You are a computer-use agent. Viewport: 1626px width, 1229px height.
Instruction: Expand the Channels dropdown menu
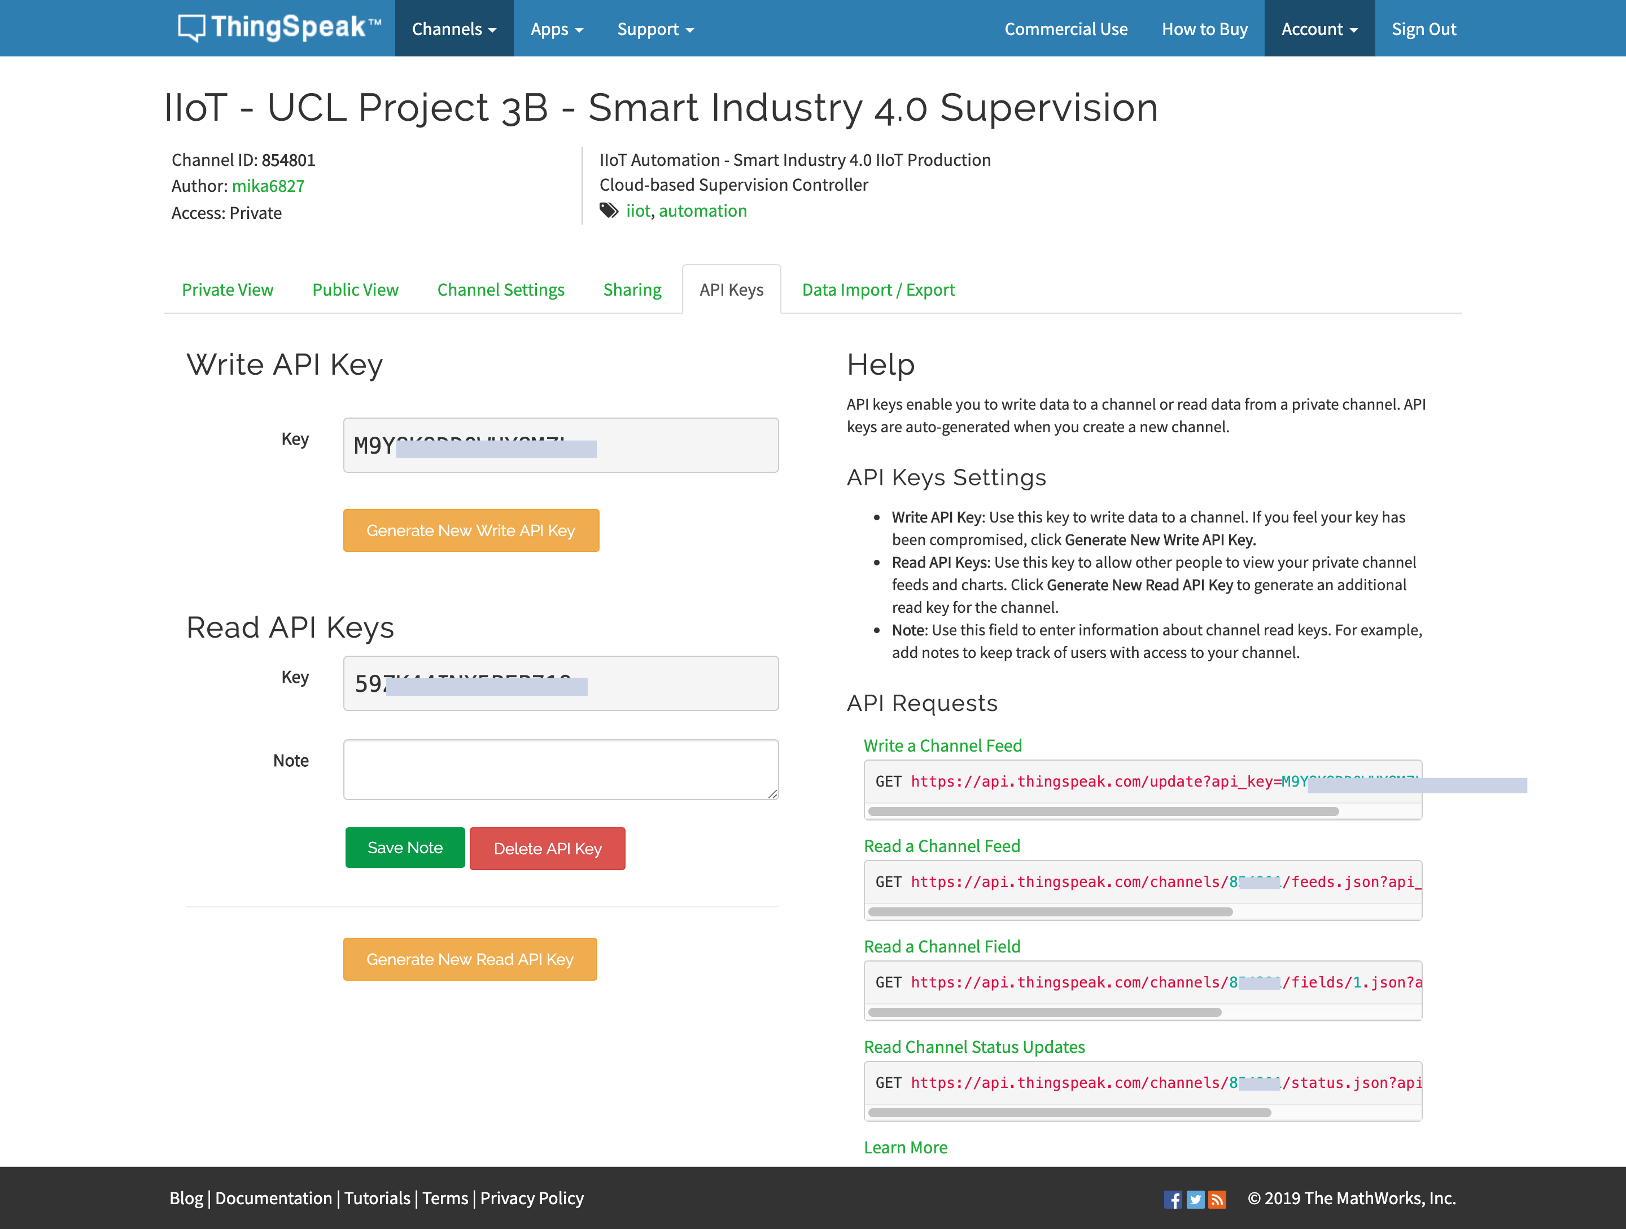[453, 29]
